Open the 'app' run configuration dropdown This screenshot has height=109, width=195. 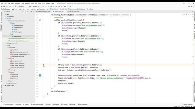pos(21,6)
